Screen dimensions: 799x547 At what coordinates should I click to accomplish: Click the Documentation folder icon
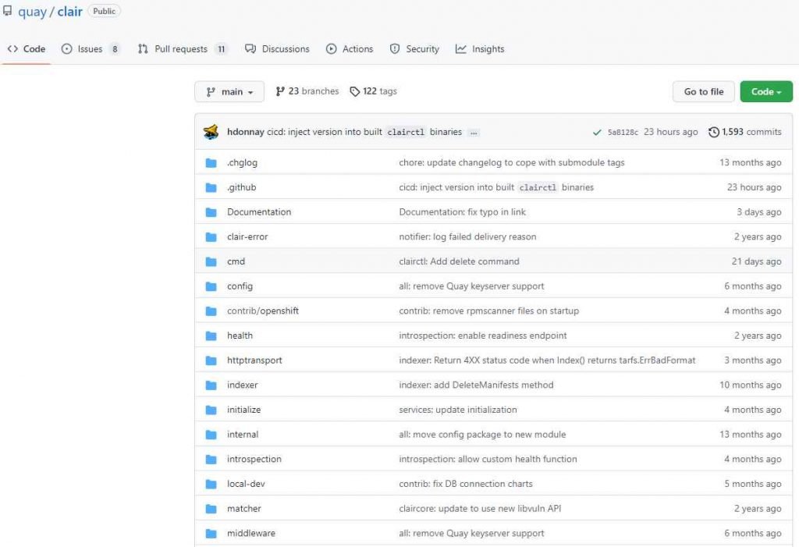pos(211,212)
